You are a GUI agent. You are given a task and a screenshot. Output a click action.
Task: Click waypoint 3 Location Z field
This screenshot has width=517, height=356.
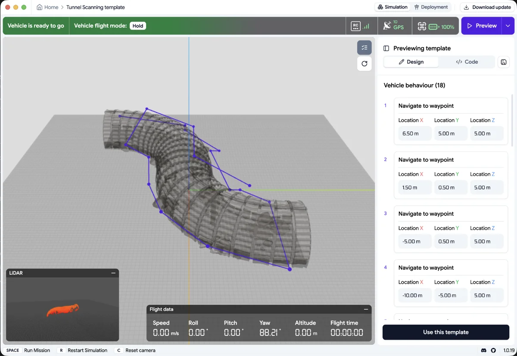[486, 242]
